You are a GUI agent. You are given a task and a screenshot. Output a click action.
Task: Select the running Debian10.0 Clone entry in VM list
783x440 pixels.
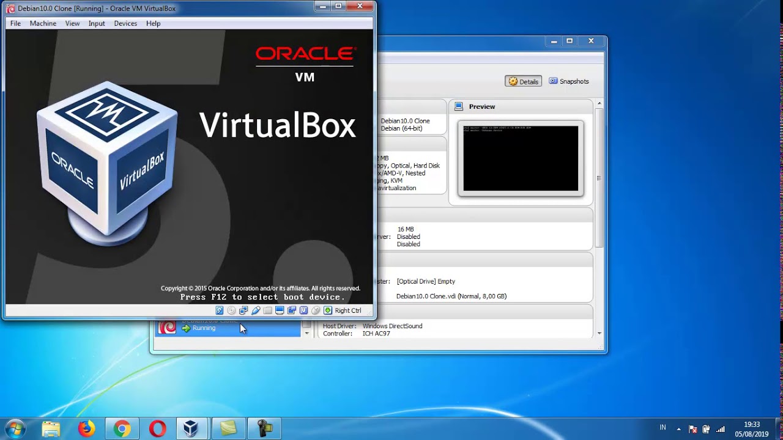point(228,328)
